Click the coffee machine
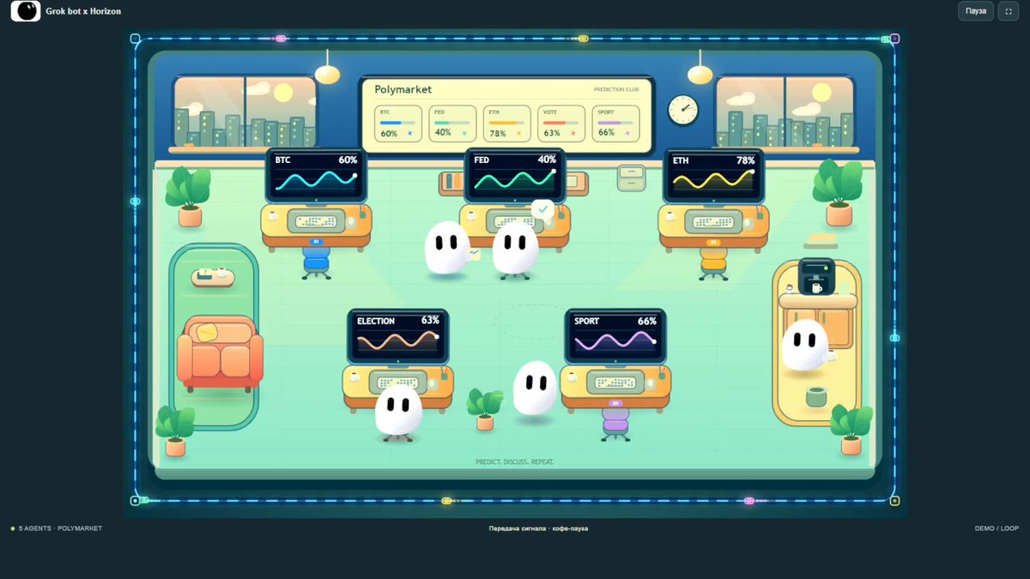Viewport: 1030px width, 579px height. (x=816, y=276)
